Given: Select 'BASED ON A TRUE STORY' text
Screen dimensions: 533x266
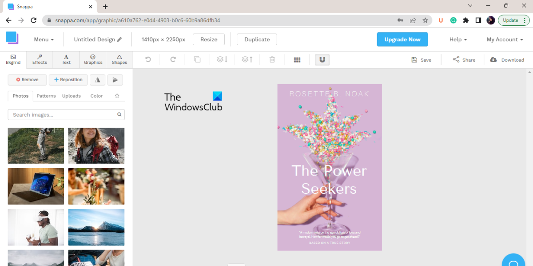Looking at the screenshot, I should 330,243.
